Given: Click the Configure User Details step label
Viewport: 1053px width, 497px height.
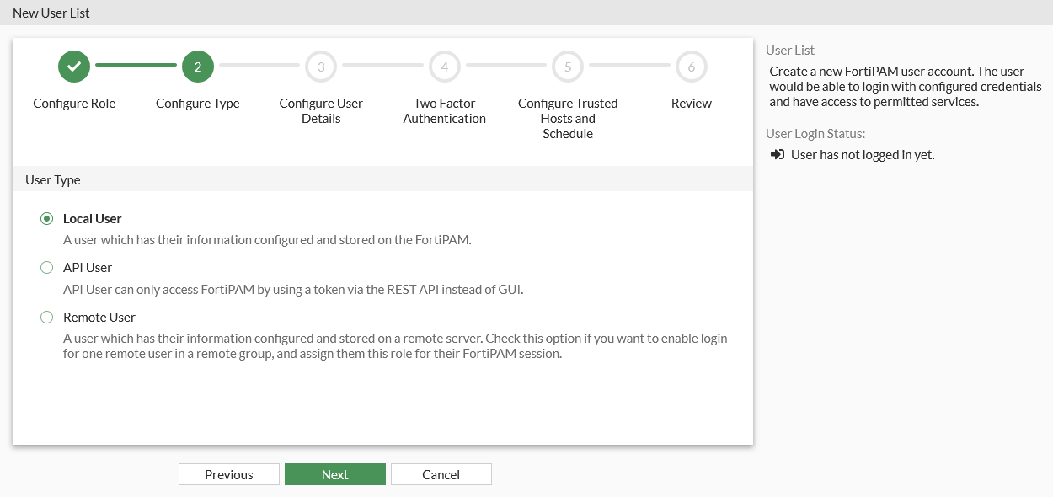Looking at the screenshot, I should point(321,110).
